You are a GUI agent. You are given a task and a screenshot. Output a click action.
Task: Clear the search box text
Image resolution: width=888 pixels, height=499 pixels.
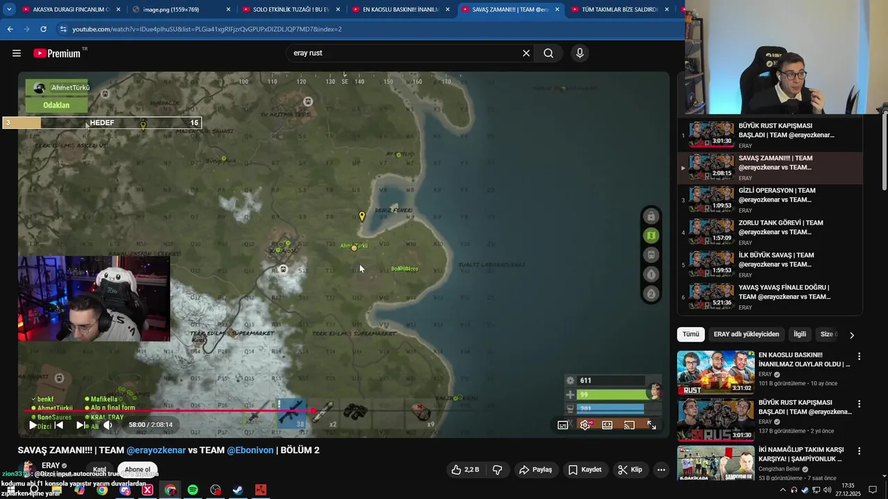pos(526,53)
